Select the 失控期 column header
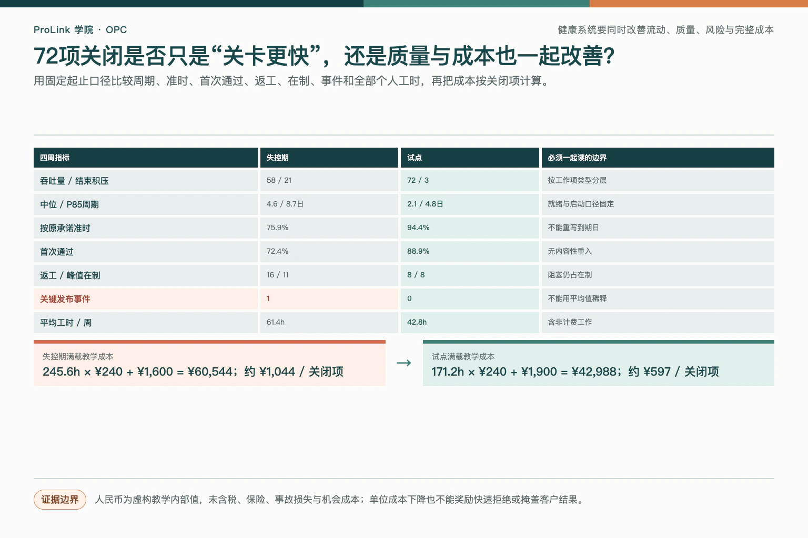This screenshot has height=538, width=808. (x=329, y=158)
